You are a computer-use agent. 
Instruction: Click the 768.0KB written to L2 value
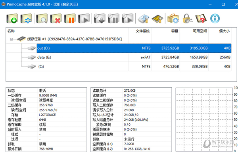[130, 105]
